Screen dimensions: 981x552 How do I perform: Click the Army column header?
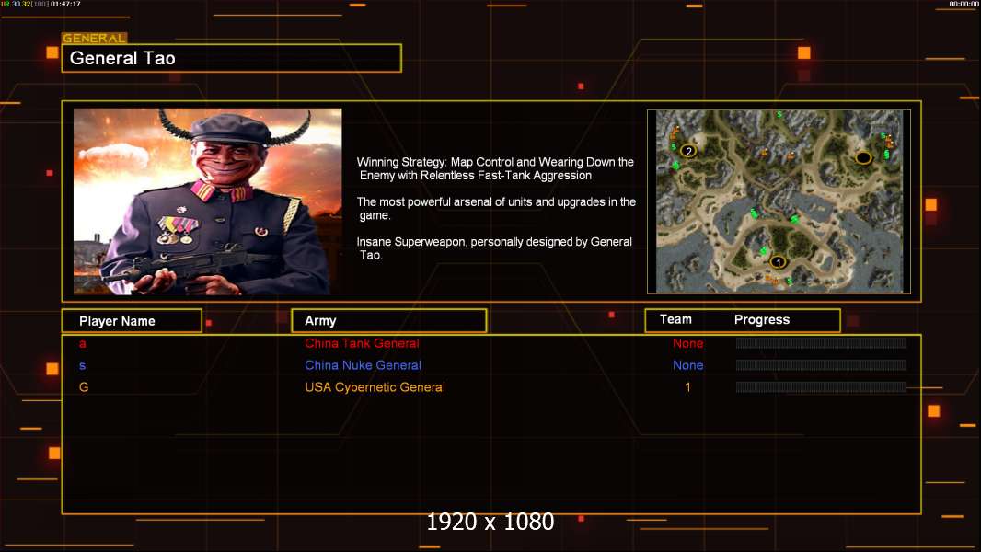pos(388,321)
